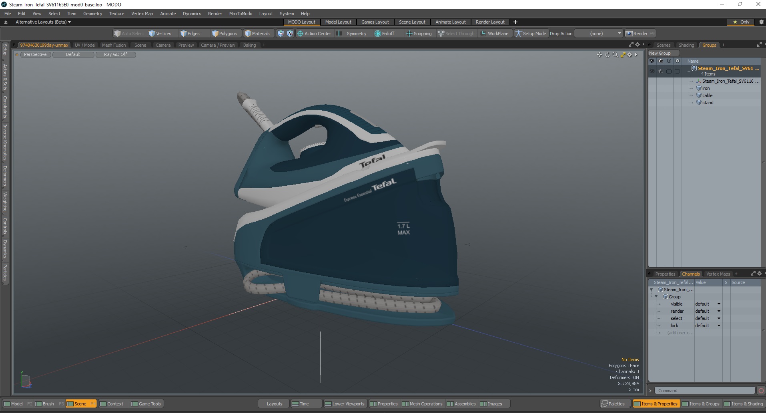Add a new tab after Vertex Maps
Image resolution: width=766 pixels, height=413 pixels.
pyautogui.click(x=736, y=274)
